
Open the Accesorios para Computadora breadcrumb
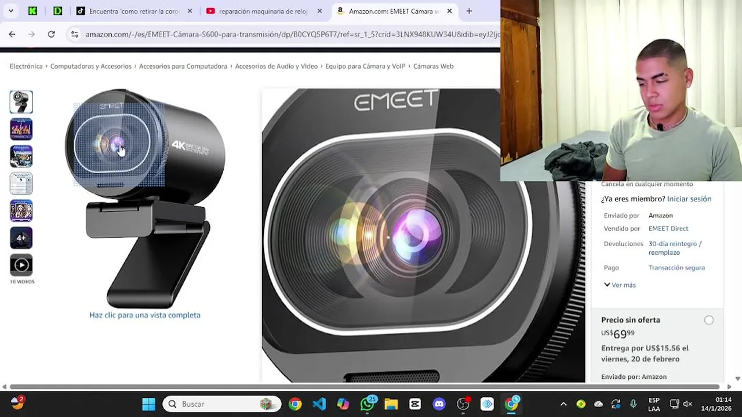point(183,66)
